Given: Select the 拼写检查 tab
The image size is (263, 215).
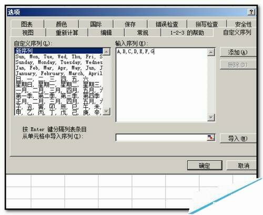Looking at the screenshot, I should tap(207, 24).
